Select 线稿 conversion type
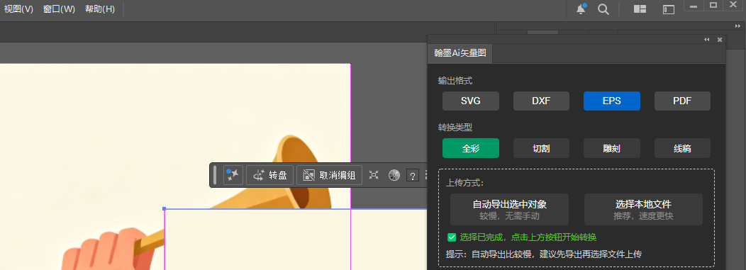The image size is (746, 270). click(x=682, y=148)
